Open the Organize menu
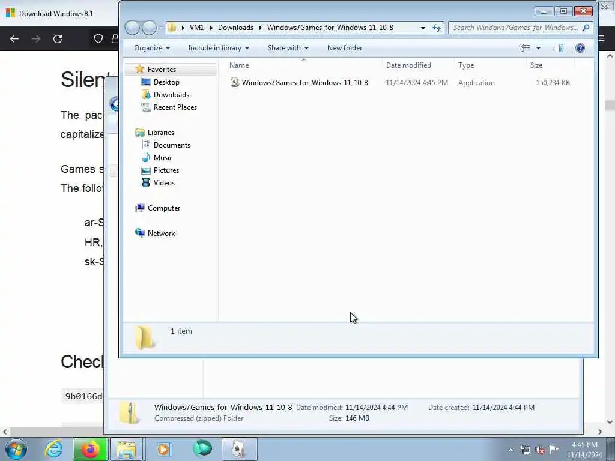The width and height of the screenshot is (615, 461). click(x=152, y=48)
